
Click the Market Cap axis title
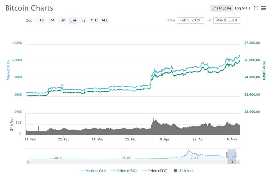[8, 70]
